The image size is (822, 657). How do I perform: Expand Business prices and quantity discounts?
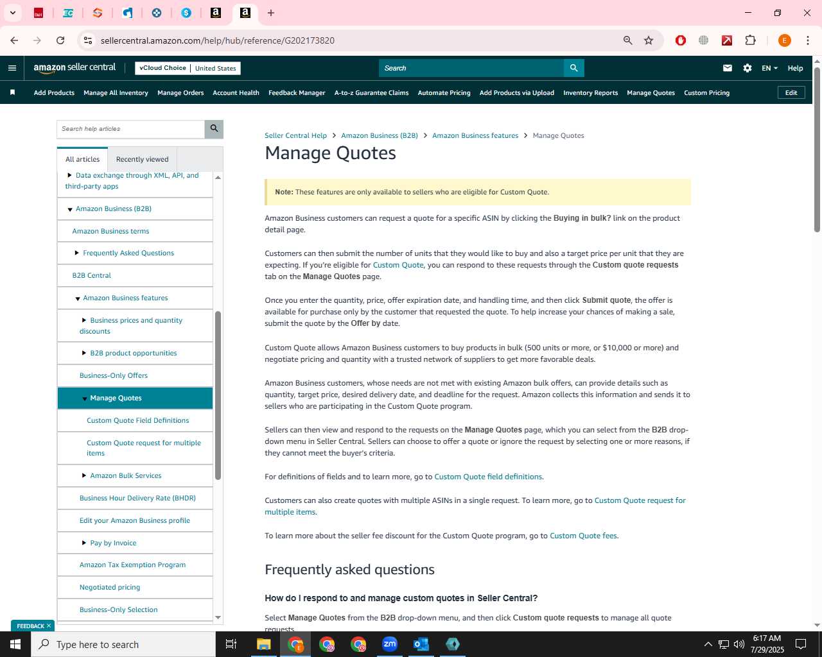tap(84, 320)
